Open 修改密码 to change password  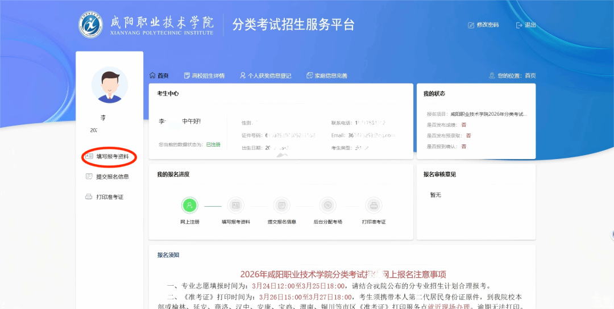click(x=483, y=25)
